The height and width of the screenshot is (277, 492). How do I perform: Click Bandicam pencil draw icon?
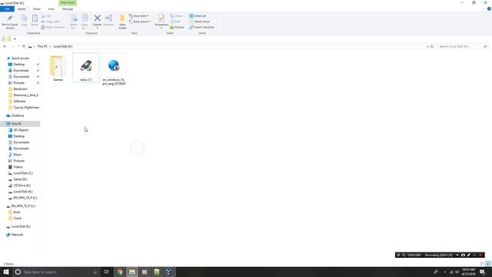(469, 255)
